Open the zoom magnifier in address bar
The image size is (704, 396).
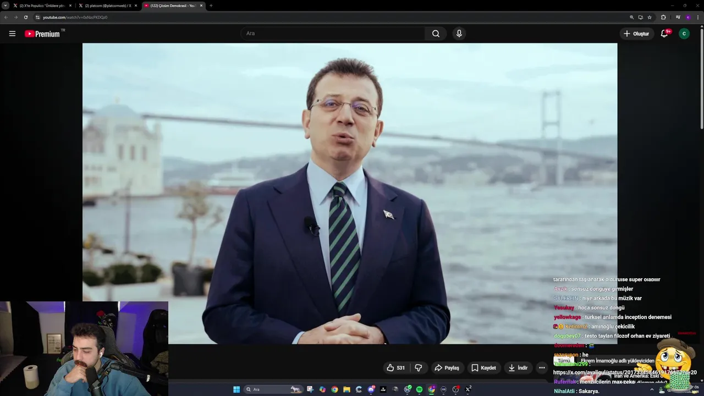(631, 17)
